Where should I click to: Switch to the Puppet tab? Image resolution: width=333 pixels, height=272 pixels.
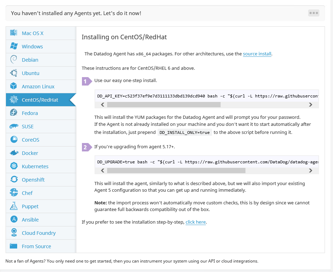(x=41, y=206)
